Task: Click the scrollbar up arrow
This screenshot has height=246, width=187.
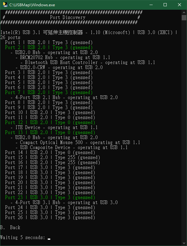Action: pyautogui.click(x=184, y=13)
